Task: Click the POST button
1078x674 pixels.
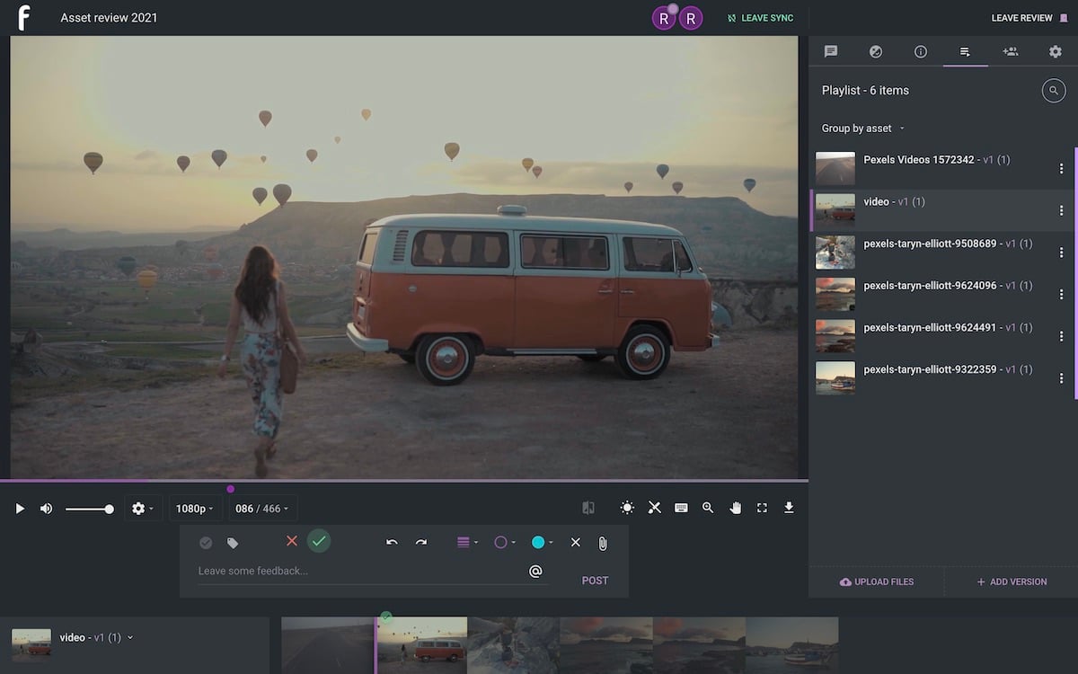Action: click(595, 581)
